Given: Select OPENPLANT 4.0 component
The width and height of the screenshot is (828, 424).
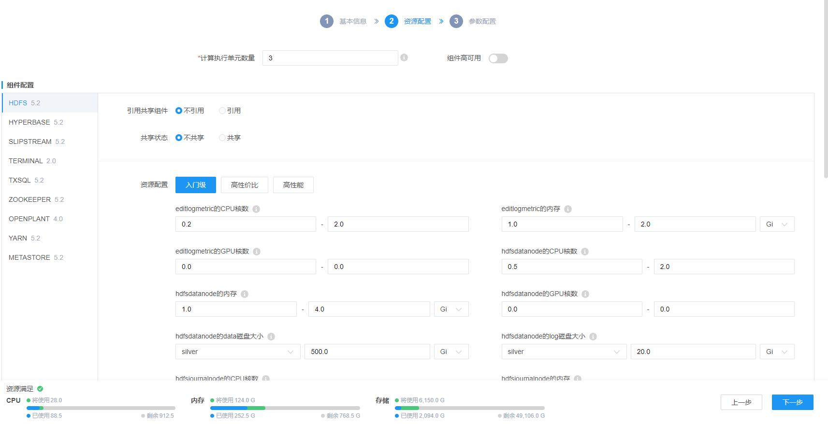Looking at the screenshot, I should pos(50,219).
